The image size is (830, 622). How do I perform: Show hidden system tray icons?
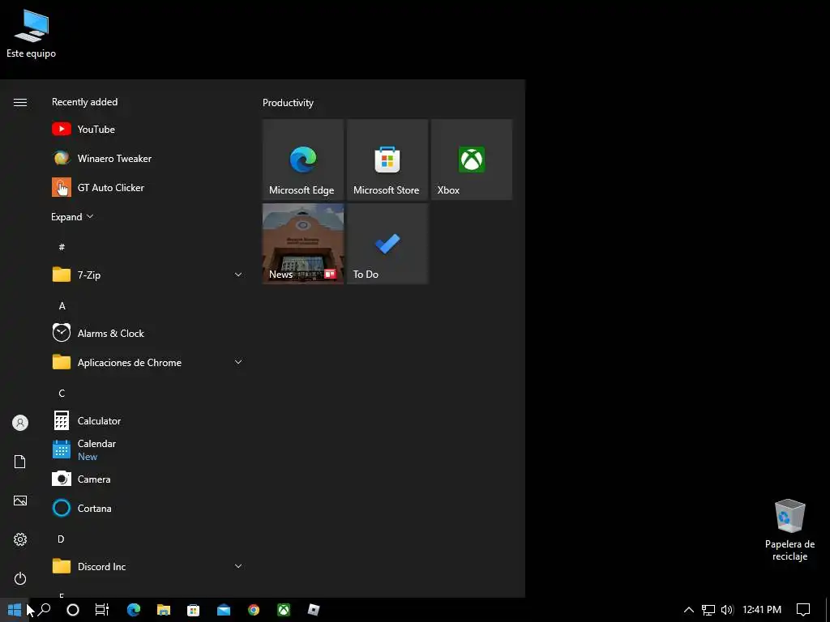(689, 610)
